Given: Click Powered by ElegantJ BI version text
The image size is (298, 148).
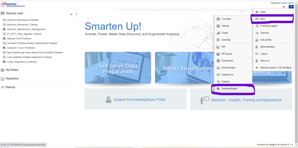Looking at the screenshot, I should [x=275, y=145].
